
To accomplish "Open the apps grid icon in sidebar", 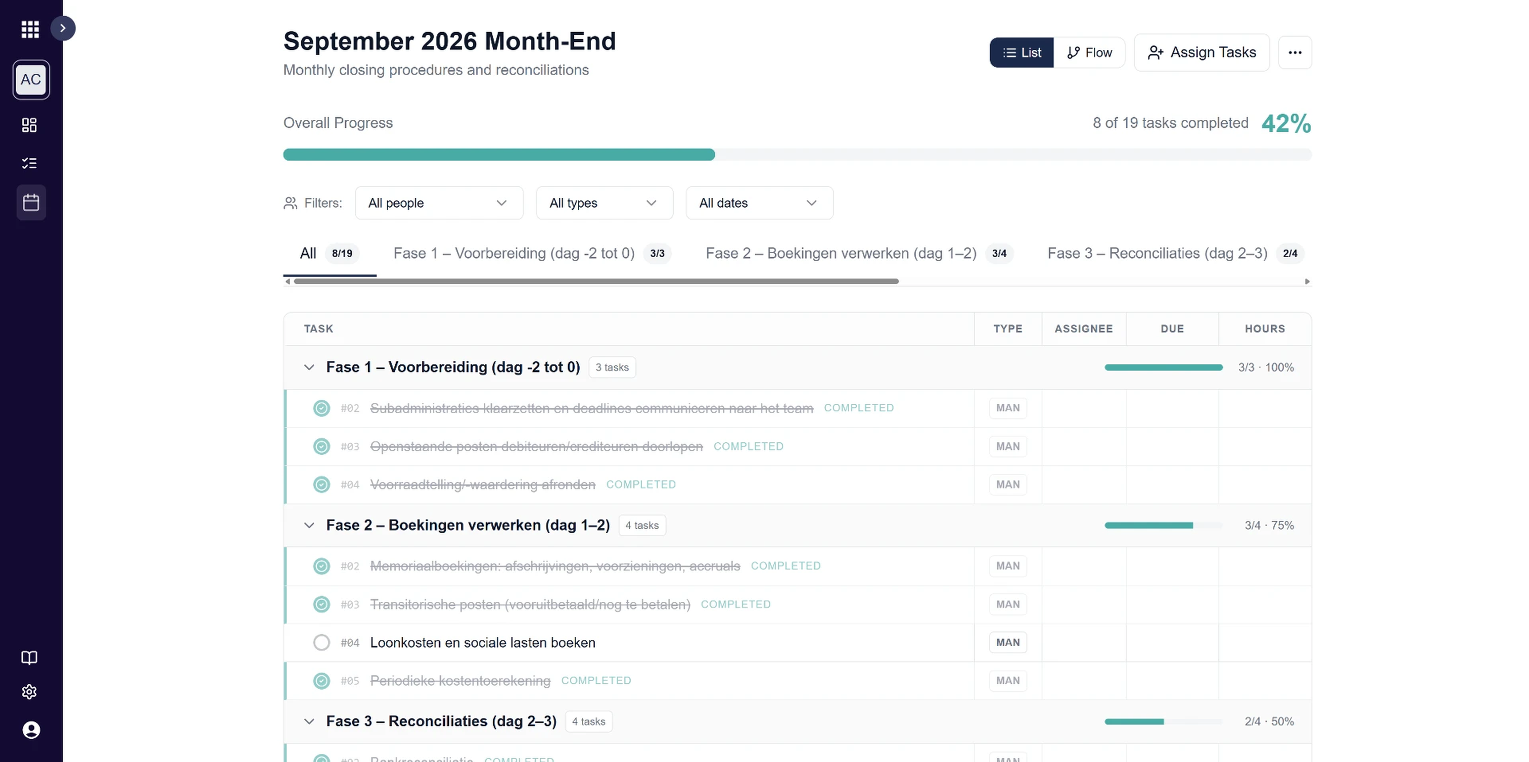I will [30, 29].
